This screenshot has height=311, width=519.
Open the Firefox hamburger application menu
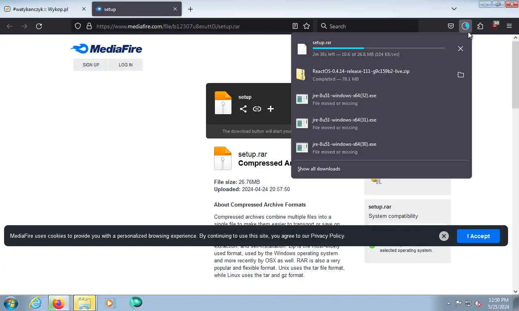[509, 26]
